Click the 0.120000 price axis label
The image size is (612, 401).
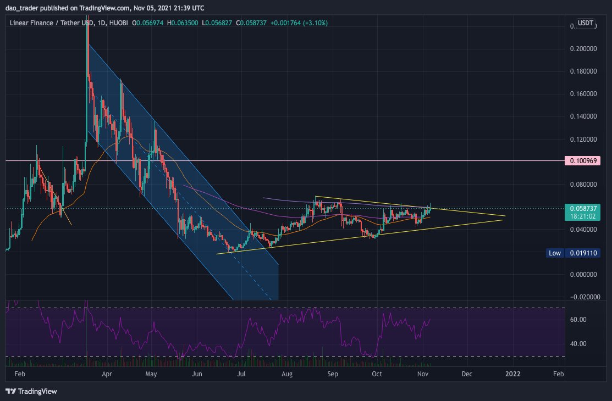coord(583,140)
